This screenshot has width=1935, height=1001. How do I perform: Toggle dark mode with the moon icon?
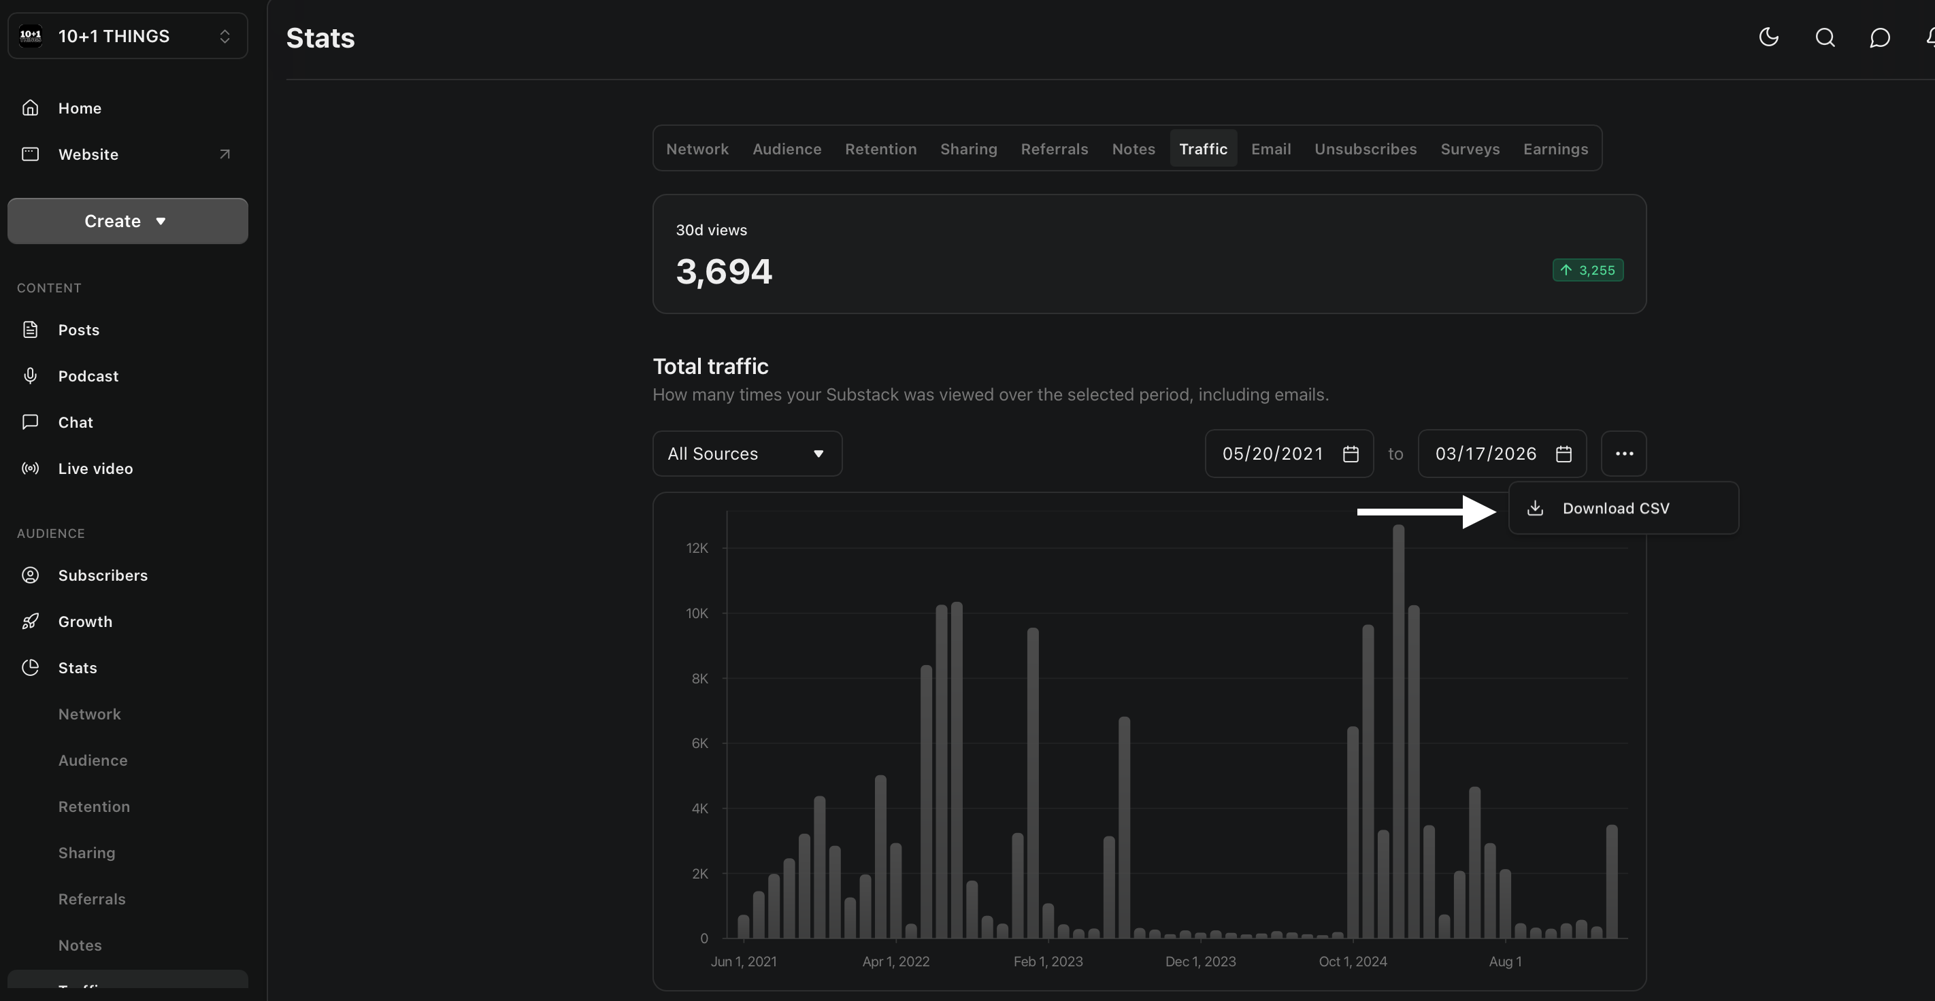(1769, 37)
